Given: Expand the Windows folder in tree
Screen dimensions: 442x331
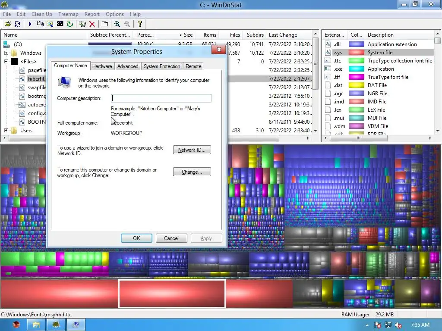Looking at the screenshot, I should click(x=6, y=53).
